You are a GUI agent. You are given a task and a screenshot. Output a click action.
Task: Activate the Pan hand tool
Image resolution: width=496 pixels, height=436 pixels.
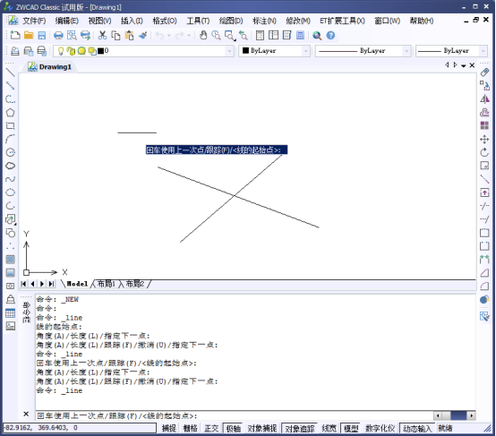(203, 35)
